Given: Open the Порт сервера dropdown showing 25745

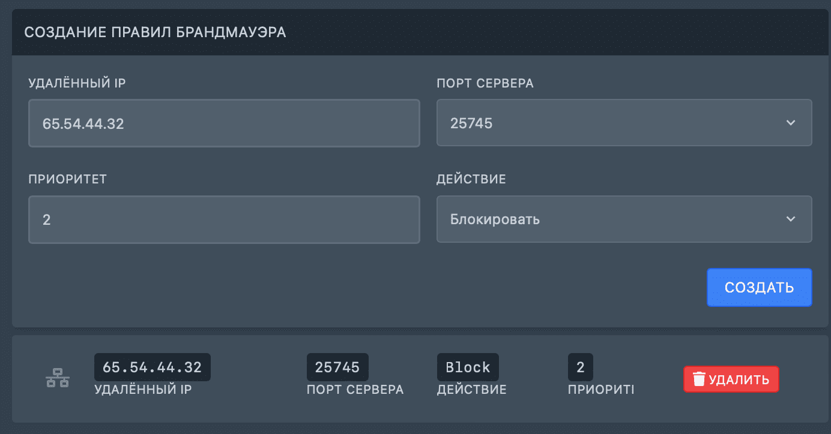Looking at the screenshot, I should pos(624,123).
